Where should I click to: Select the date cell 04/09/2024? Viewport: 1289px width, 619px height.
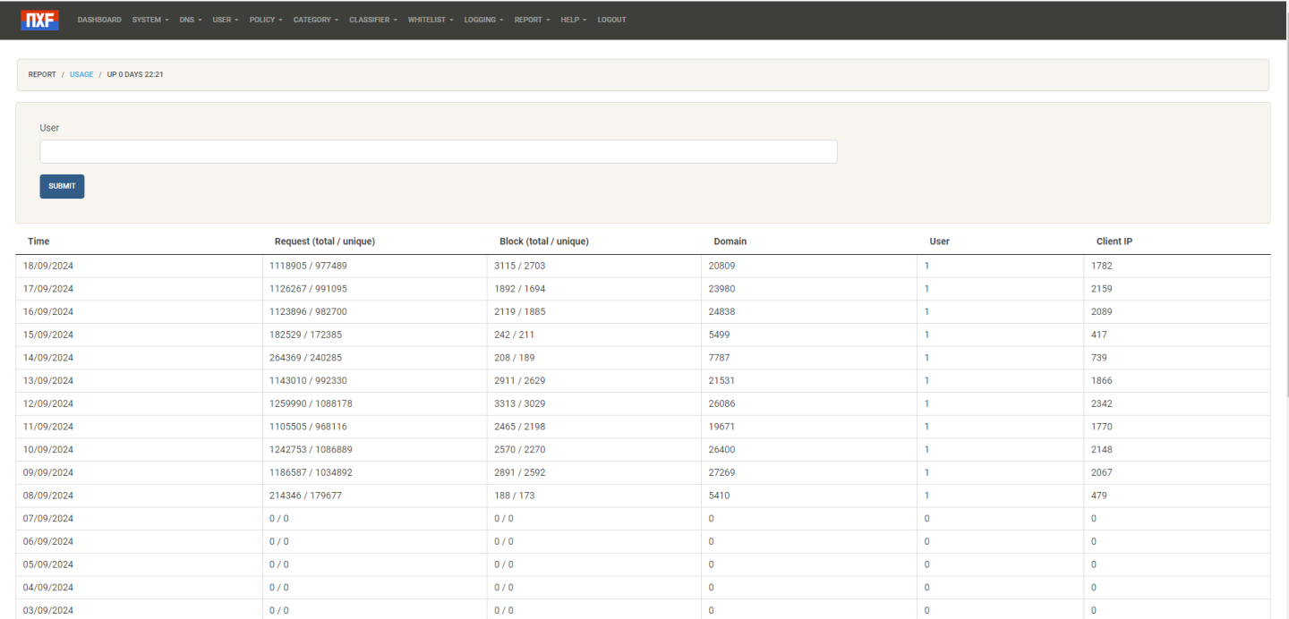(48, 588)
